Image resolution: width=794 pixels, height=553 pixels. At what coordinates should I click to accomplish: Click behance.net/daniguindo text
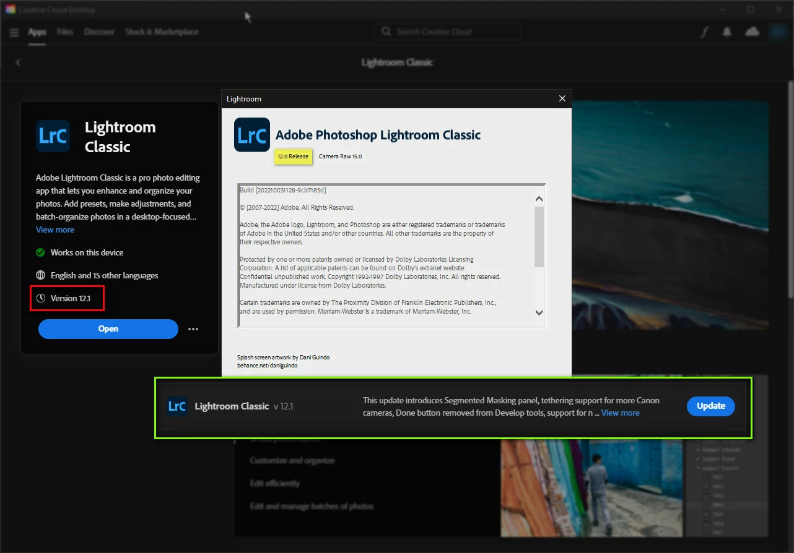tap(268, 366)
